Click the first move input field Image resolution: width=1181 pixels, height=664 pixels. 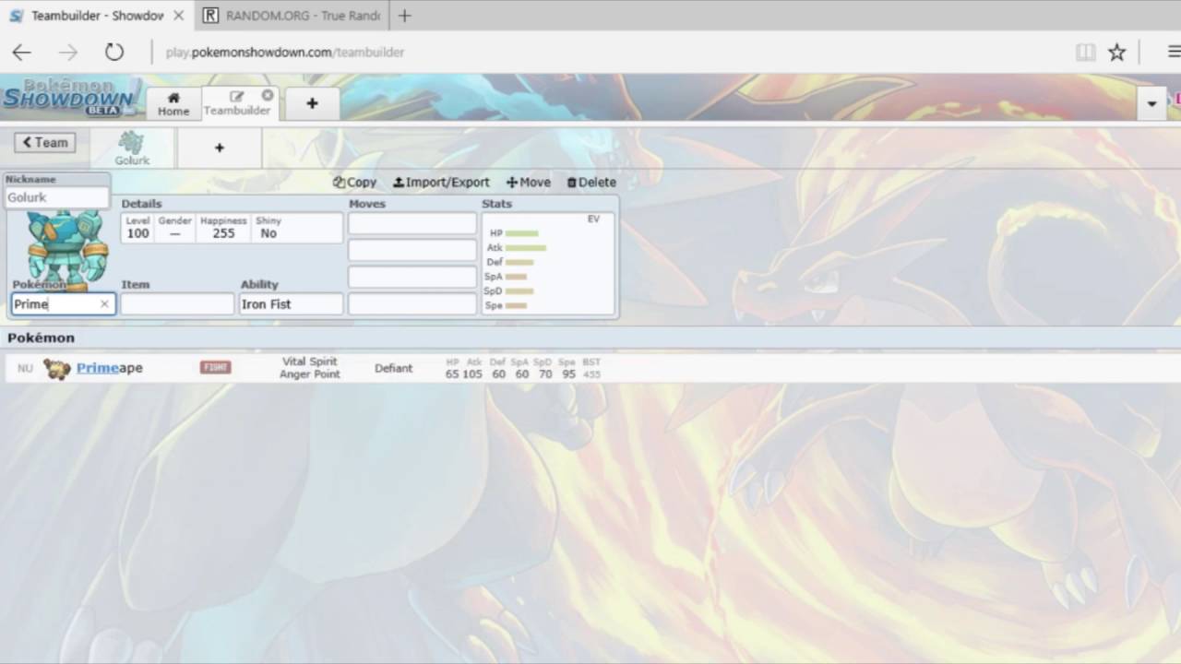(x=412, y=223)
